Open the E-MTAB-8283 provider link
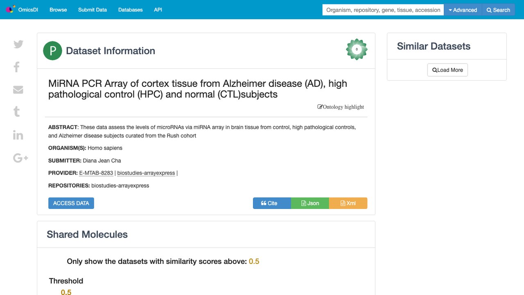524x295 pixels. 96,173
